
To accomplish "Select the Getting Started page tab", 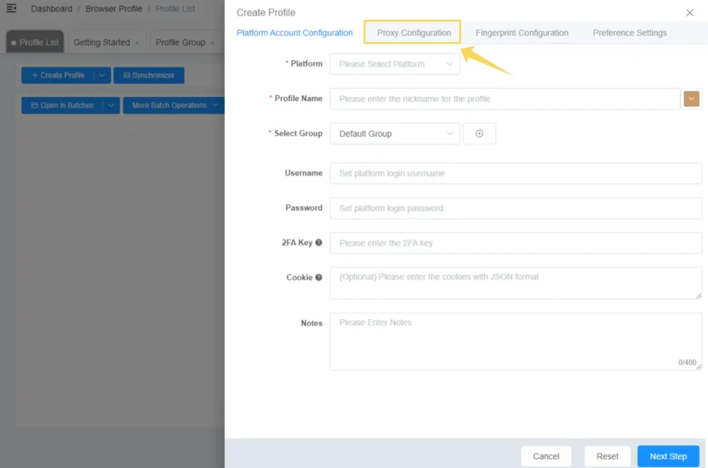I will [x=106, y=42].
